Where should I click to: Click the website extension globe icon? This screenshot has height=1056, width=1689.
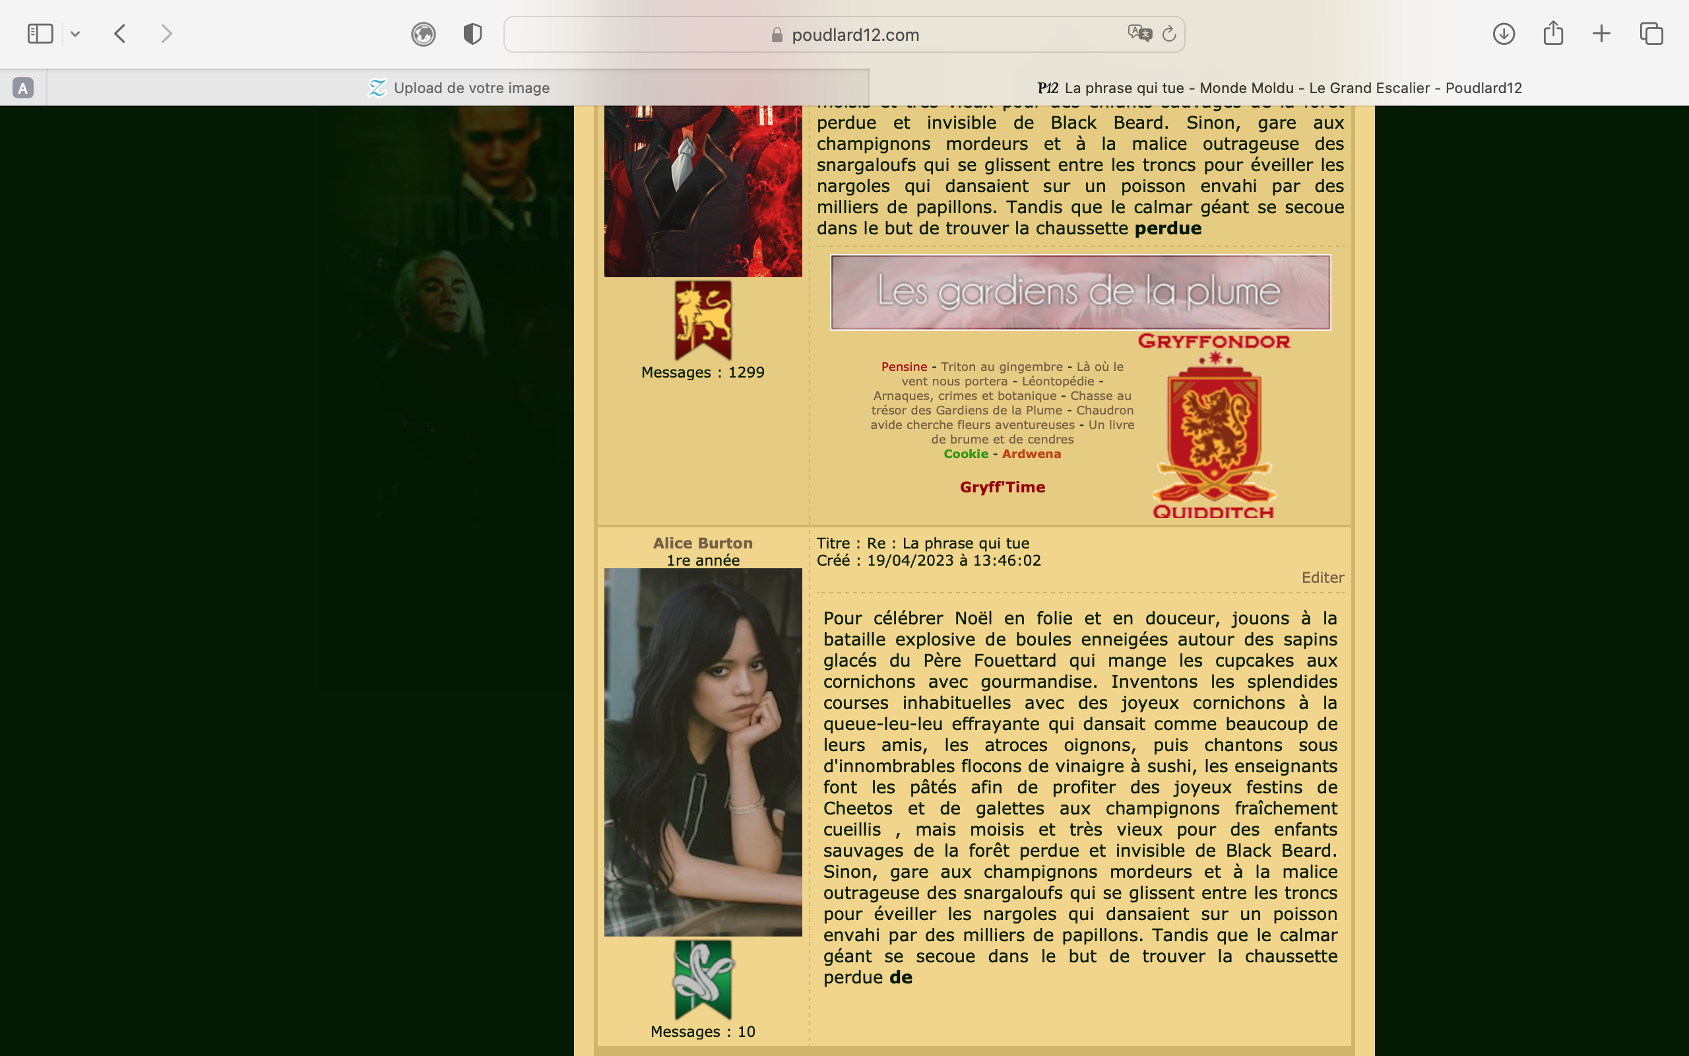point(423,34)
